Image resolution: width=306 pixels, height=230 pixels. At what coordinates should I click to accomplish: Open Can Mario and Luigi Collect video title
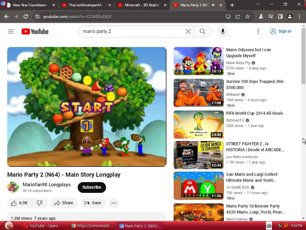(252, 177)
